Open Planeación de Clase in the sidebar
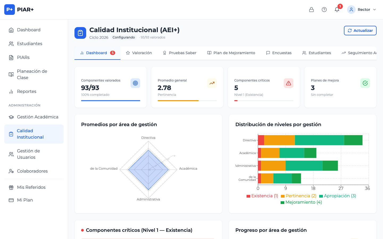The image size is (383, 239). point(34,74)
